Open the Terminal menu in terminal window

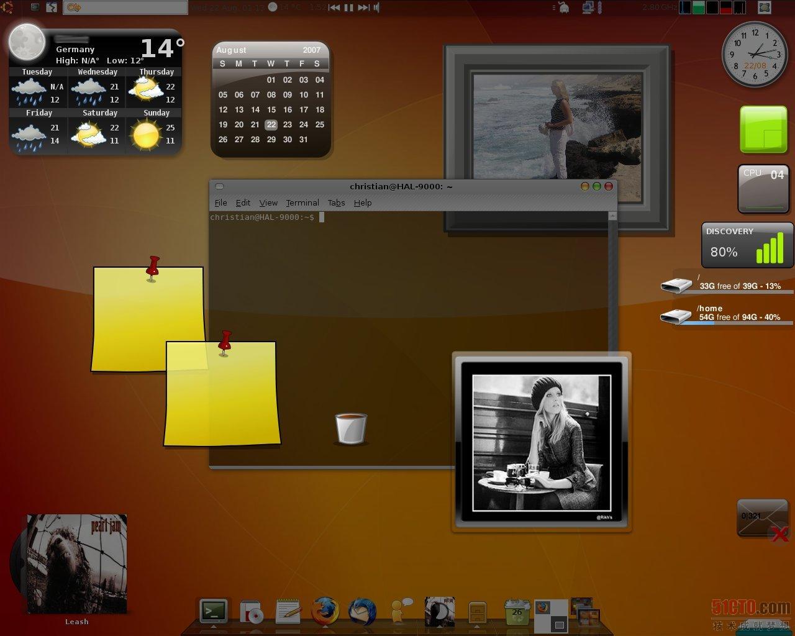tap(302, 202)
